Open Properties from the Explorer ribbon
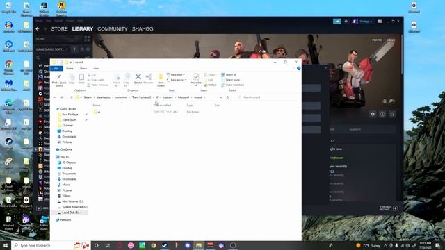445x250 pixels. pyautogui.click(x=196, y=79)
